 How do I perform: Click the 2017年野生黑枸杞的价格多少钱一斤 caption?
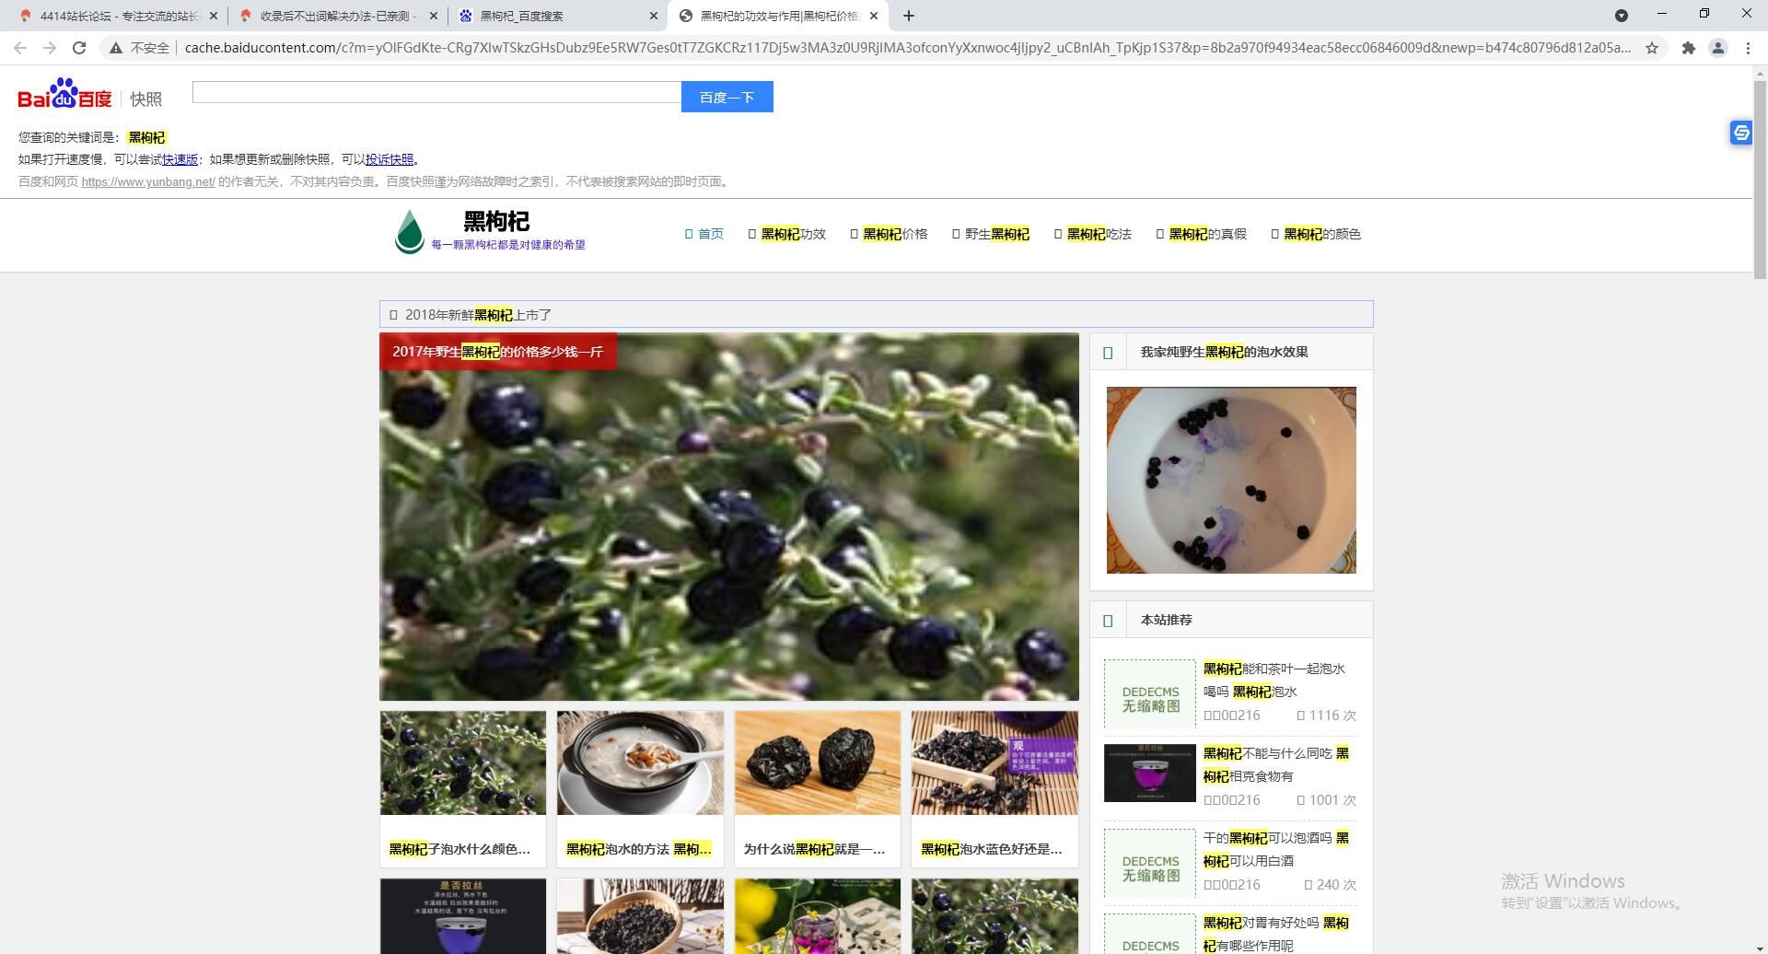[497, 352]
